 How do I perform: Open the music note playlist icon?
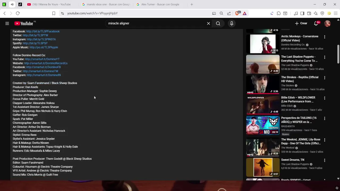(296, 13)
